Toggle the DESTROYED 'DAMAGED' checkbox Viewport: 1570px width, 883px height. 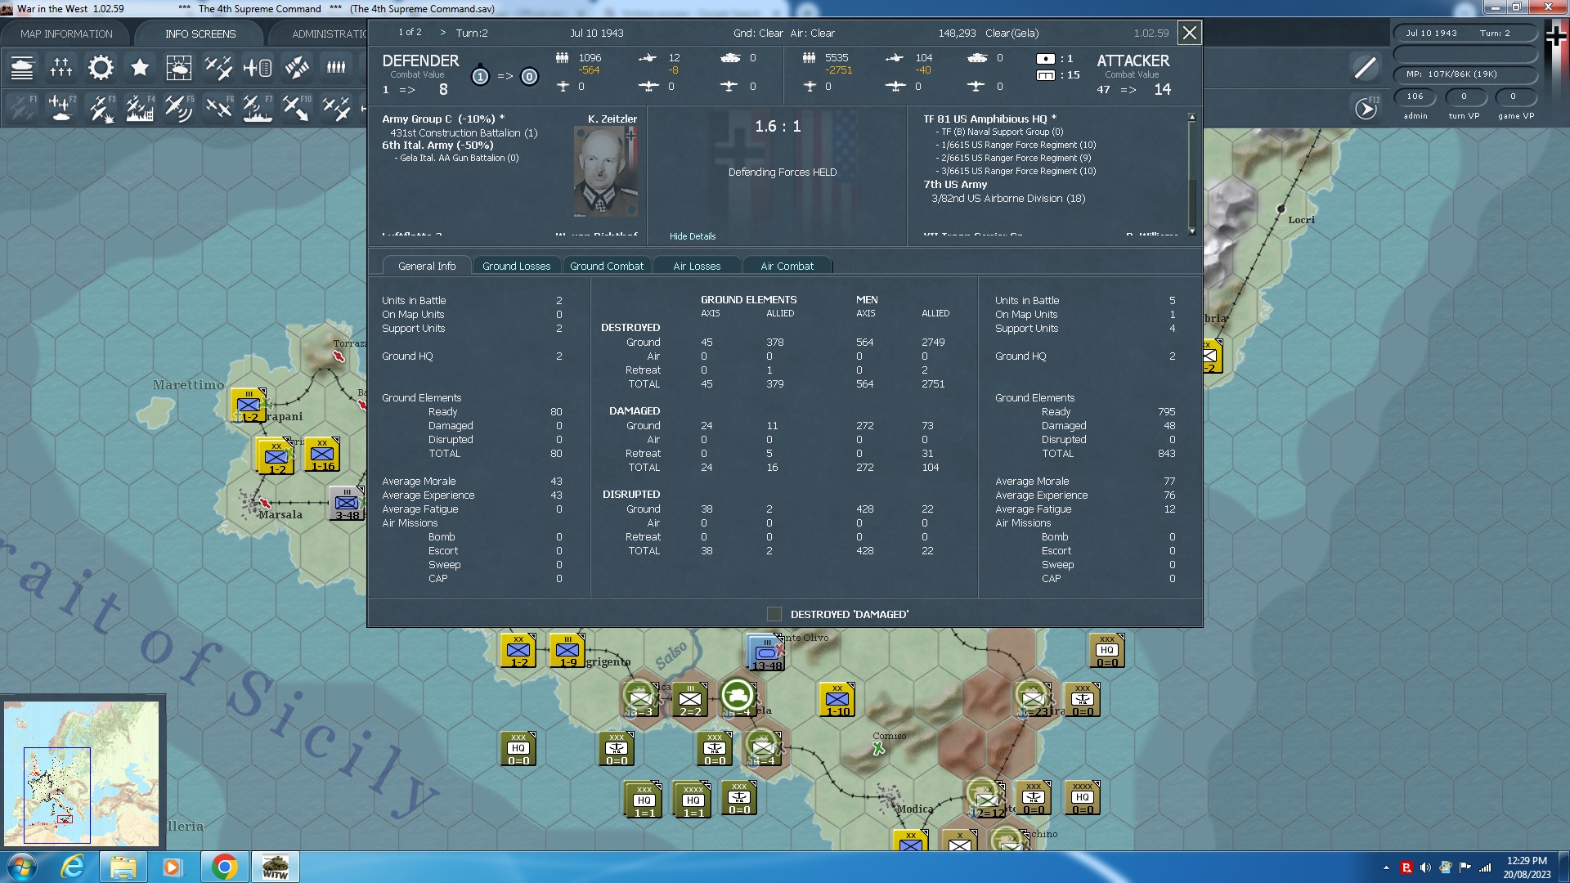[774, 613]
